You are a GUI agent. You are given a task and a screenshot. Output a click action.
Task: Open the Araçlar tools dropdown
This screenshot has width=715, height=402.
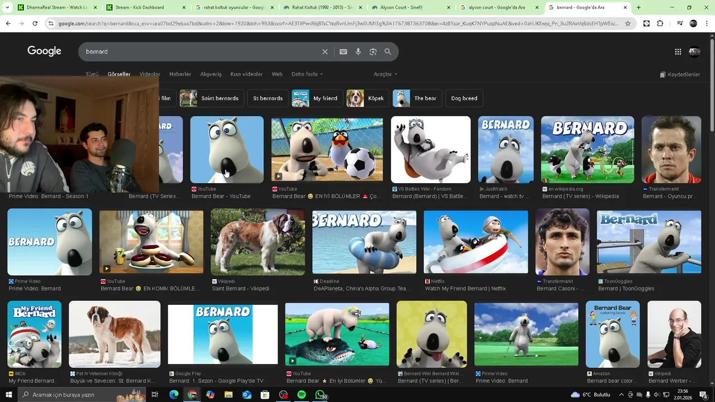(x=385, y=74)
